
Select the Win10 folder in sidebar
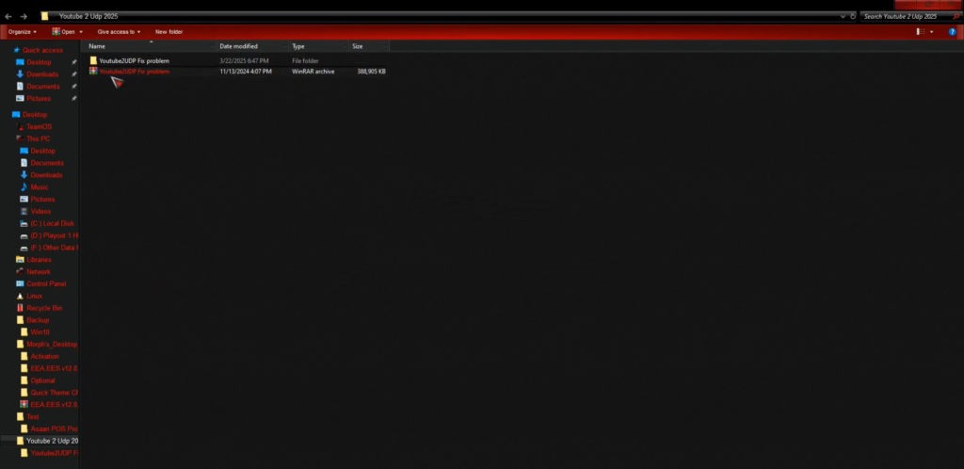(x=40, y=332)
